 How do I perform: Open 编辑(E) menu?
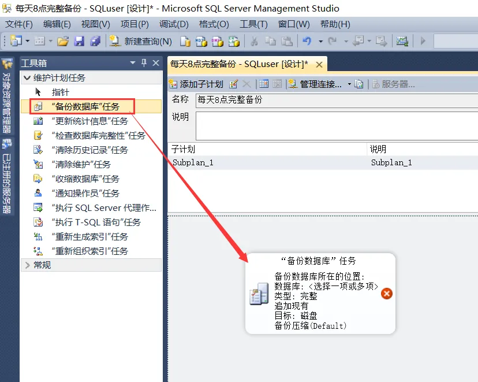(x=57, y=24)
